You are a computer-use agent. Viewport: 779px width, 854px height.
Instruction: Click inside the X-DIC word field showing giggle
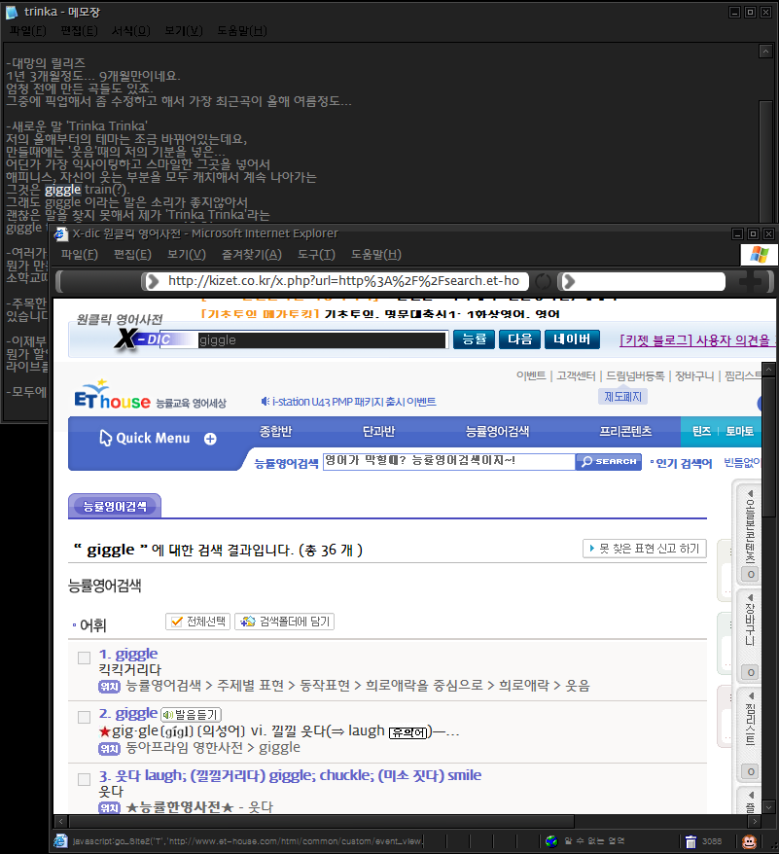(322, 340)
